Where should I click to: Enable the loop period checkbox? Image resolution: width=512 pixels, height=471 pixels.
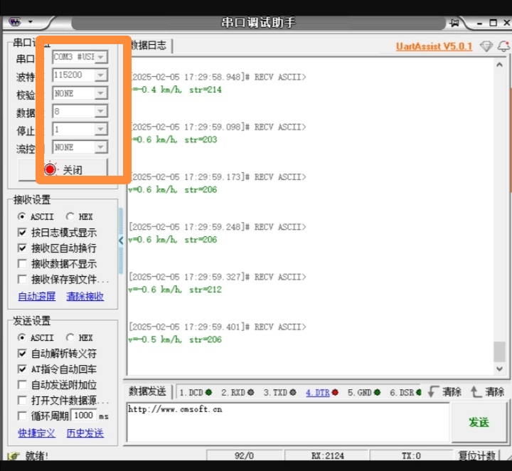pyautogui.click(x=22, y=416)
